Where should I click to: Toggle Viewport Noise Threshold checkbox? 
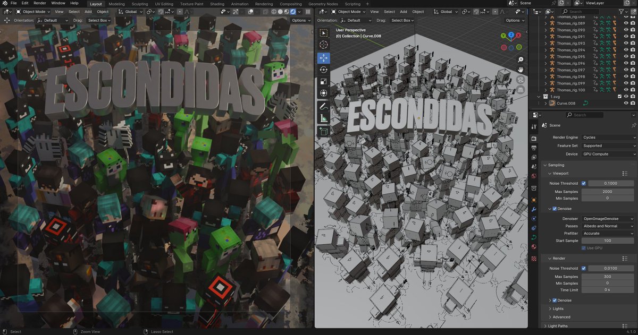click(584, 183)
